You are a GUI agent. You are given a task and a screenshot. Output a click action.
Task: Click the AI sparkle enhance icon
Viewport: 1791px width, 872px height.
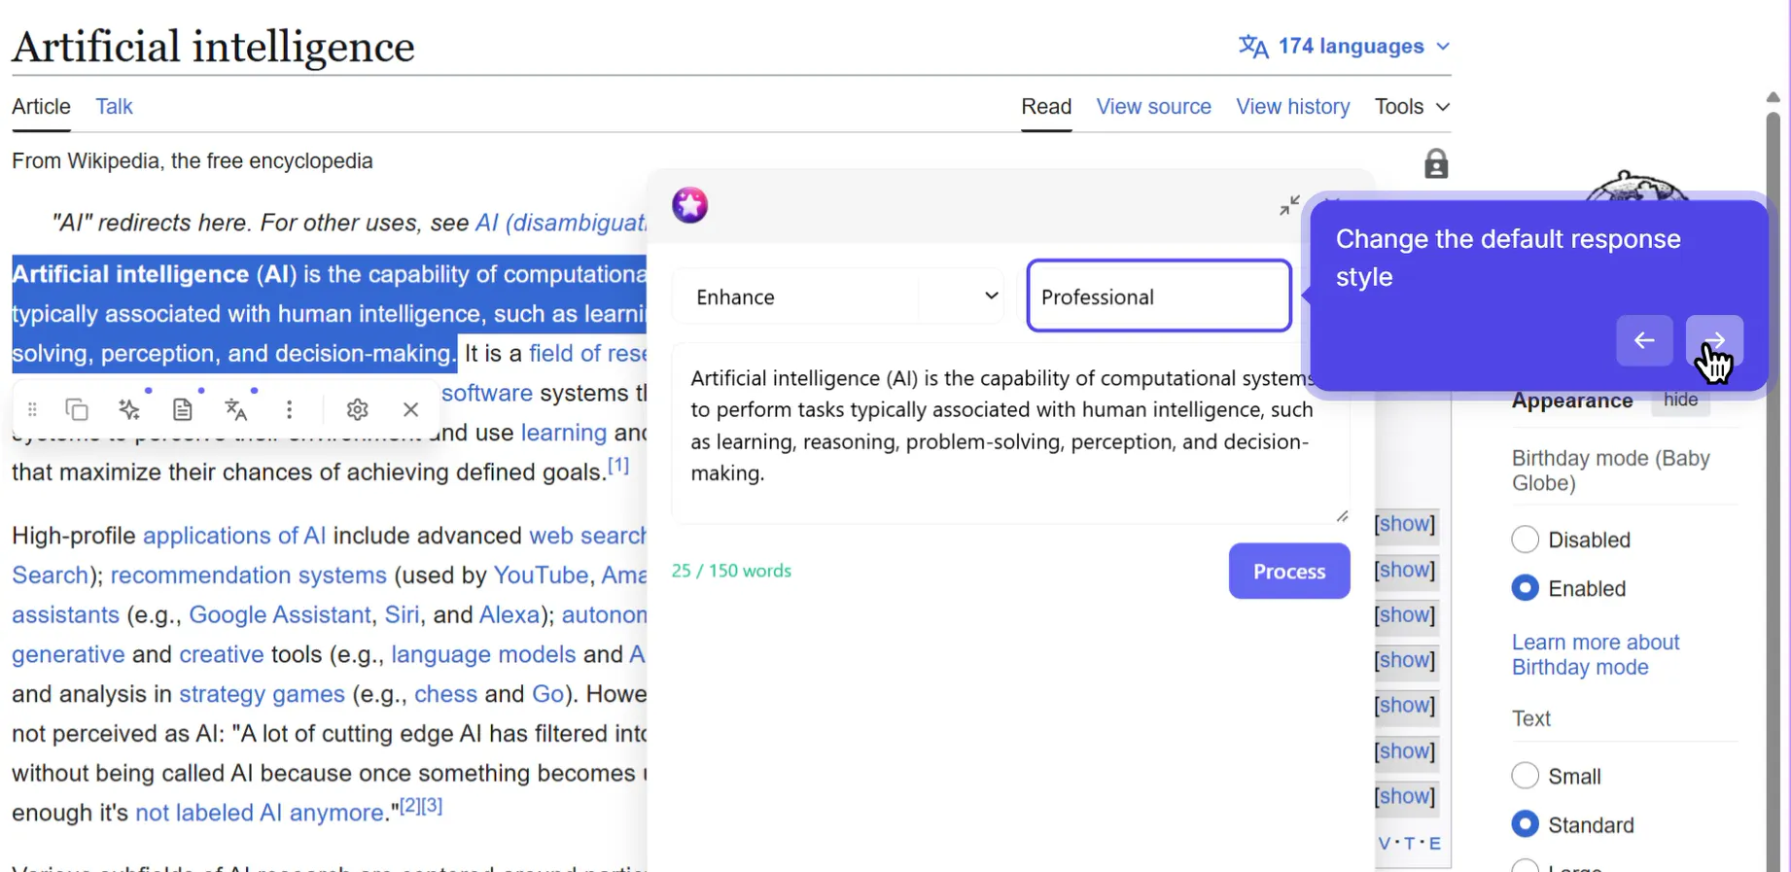(x=129, y=409)
